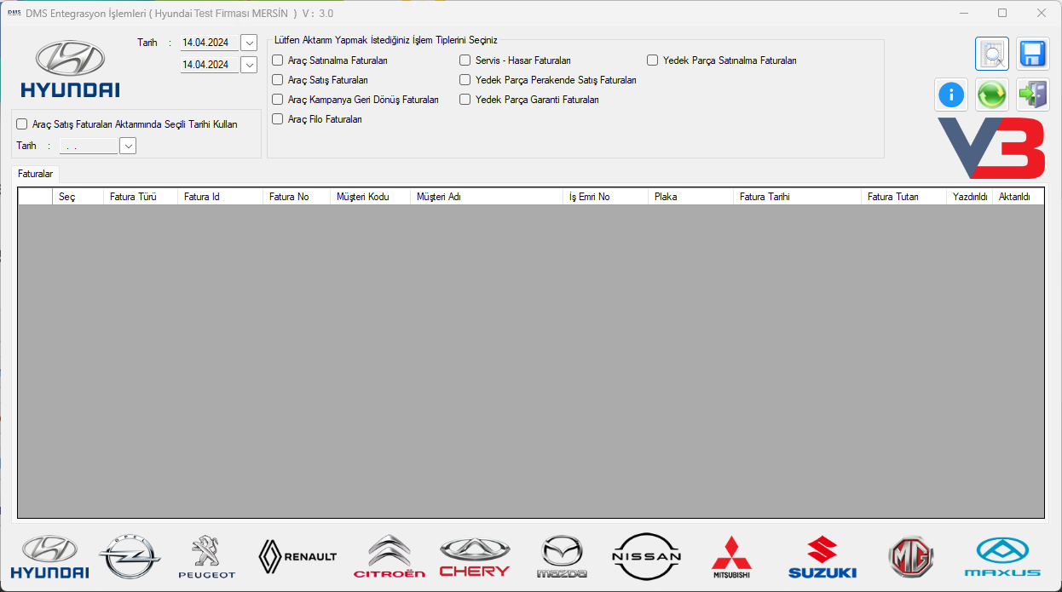The width and height of the screenshot is (1062, 592).
Task: Click the empty Tarih date input field
Action: coord(89,146)
